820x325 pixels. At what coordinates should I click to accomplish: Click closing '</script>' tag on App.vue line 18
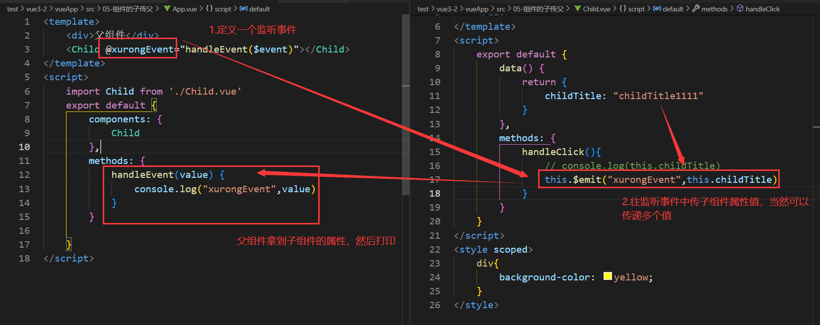(68, 258)
